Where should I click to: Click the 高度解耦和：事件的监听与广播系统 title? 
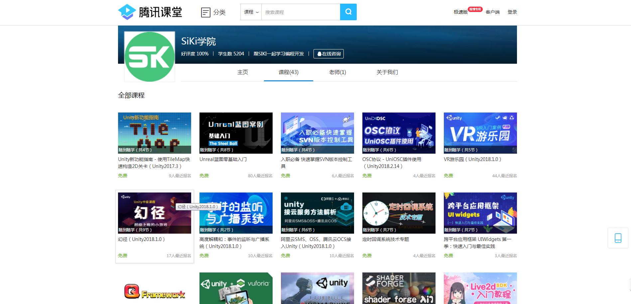tap(234, 243)
